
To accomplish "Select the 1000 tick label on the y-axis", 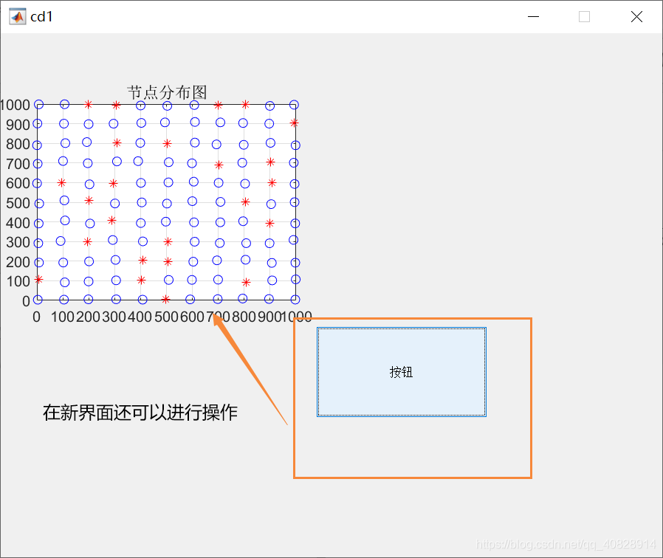I will point(15,105).
